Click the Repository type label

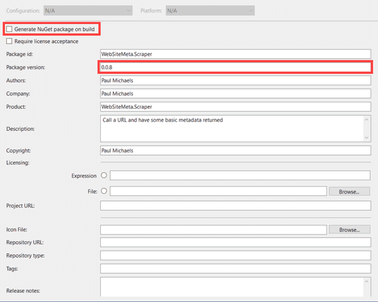coord(25,255)
